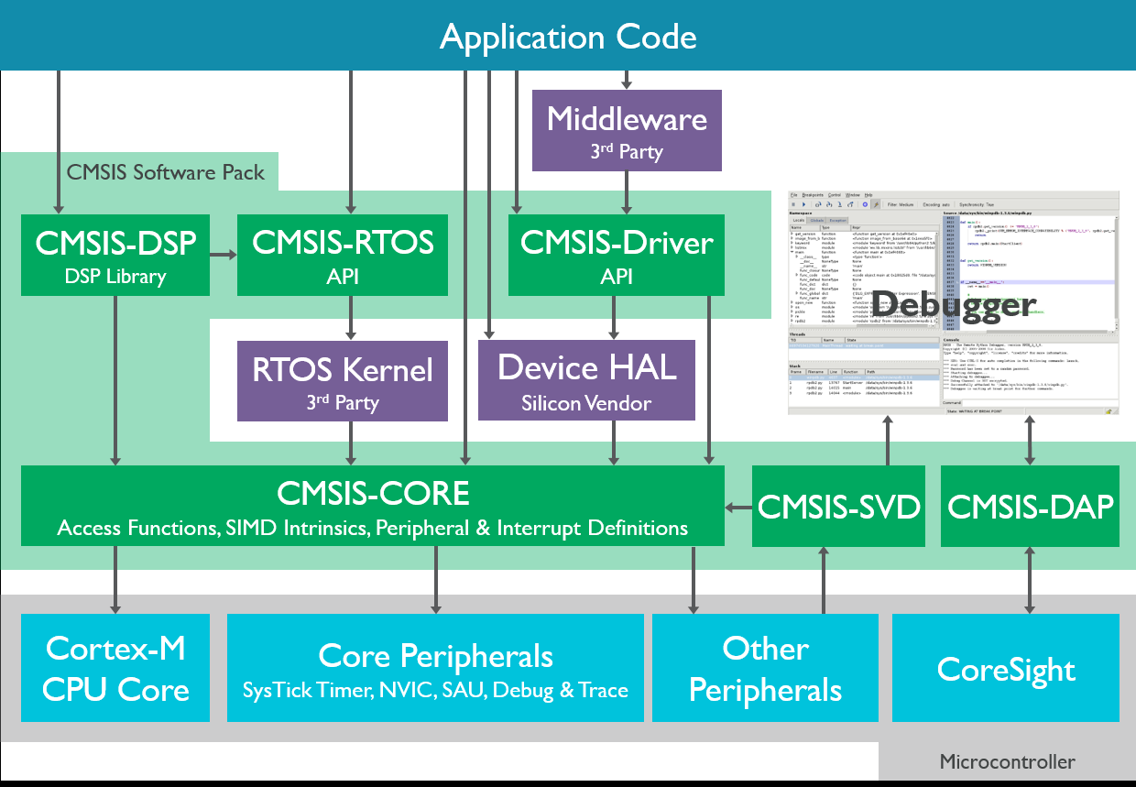Click the CMSIS-SVD block
1136x787 pixels.
[x=839, y=507]
